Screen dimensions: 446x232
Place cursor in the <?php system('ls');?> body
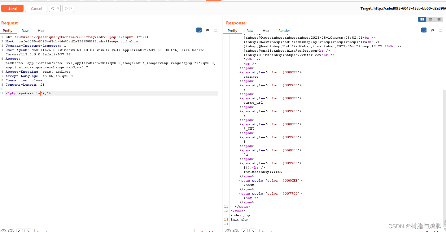coord(28,93)
